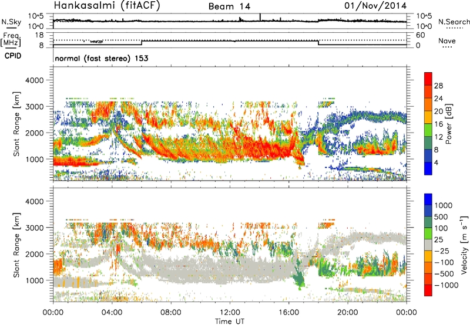Click the Power [dB] colorbar label

[448, 124]
